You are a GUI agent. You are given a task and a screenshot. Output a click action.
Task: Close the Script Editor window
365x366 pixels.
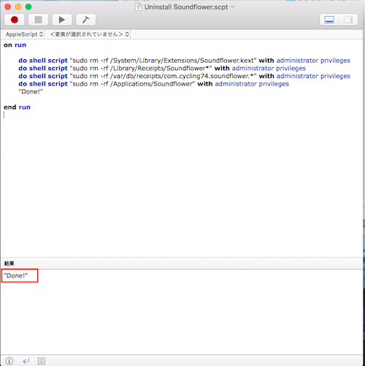[x=8, y=7]
